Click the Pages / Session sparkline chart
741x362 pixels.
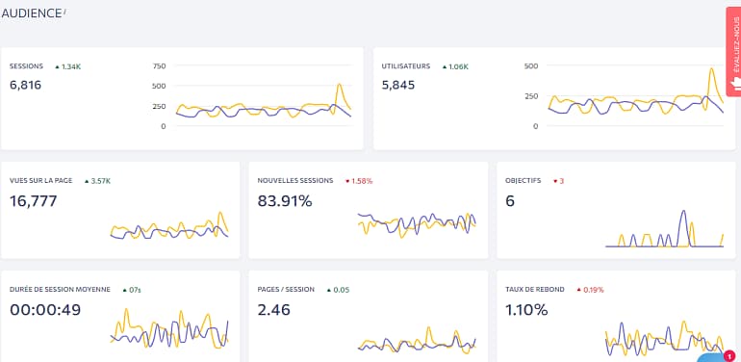tap(417, 340)
